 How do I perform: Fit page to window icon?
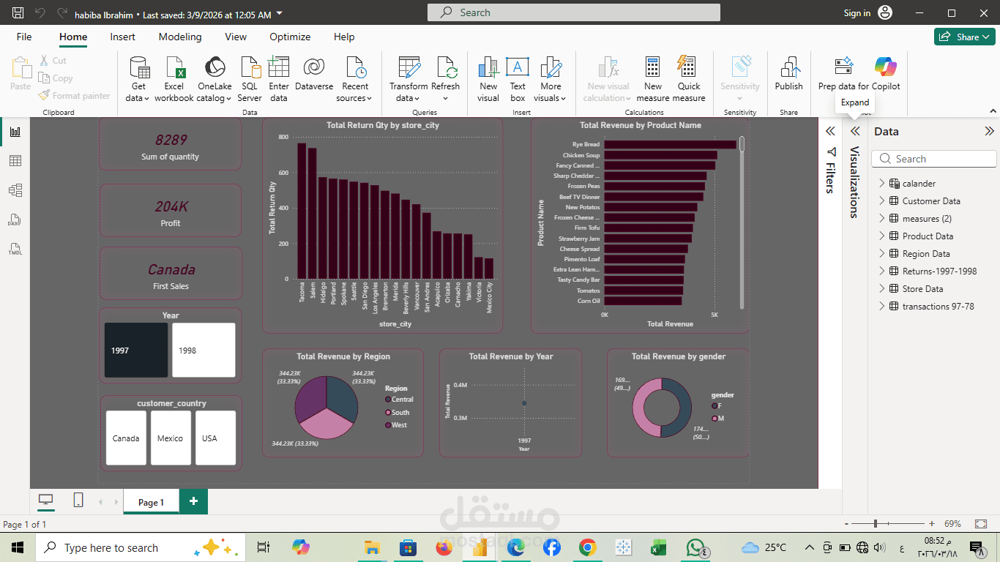[981, 524]
